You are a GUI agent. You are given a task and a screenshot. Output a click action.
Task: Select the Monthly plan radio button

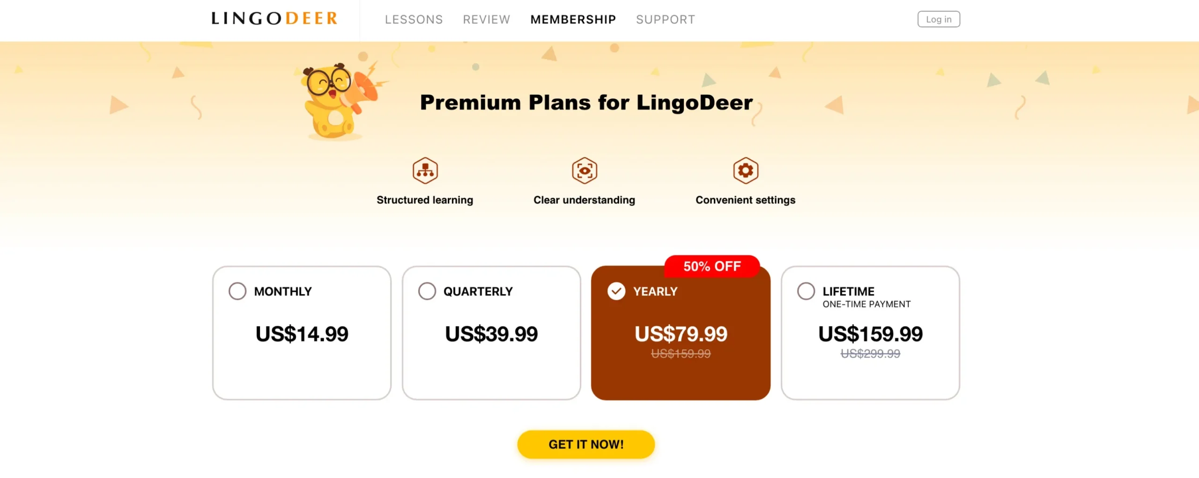237,291
